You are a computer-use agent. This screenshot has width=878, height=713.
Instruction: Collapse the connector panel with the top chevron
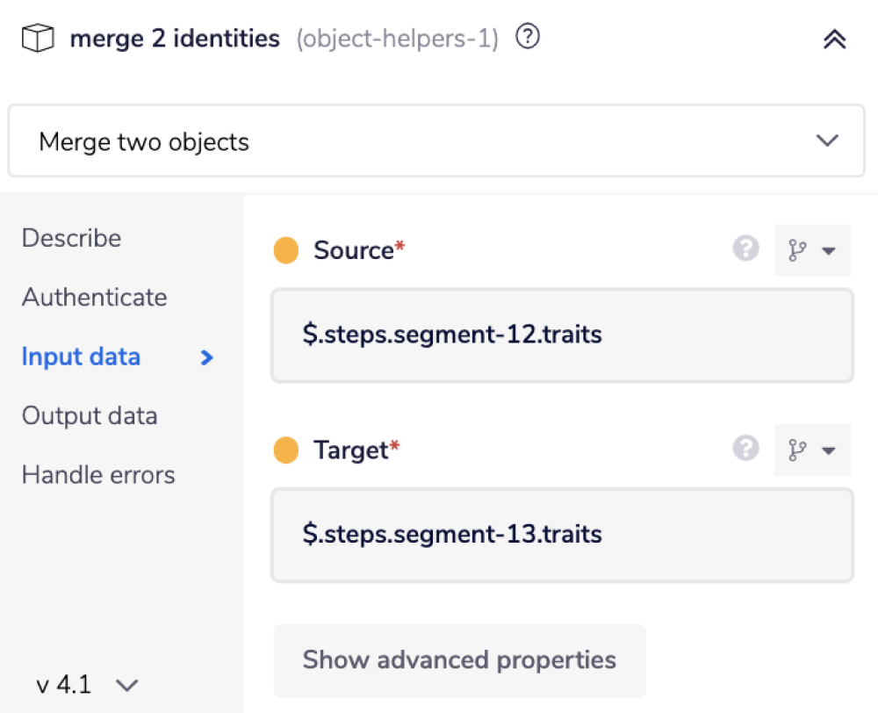tap(834, 40)
